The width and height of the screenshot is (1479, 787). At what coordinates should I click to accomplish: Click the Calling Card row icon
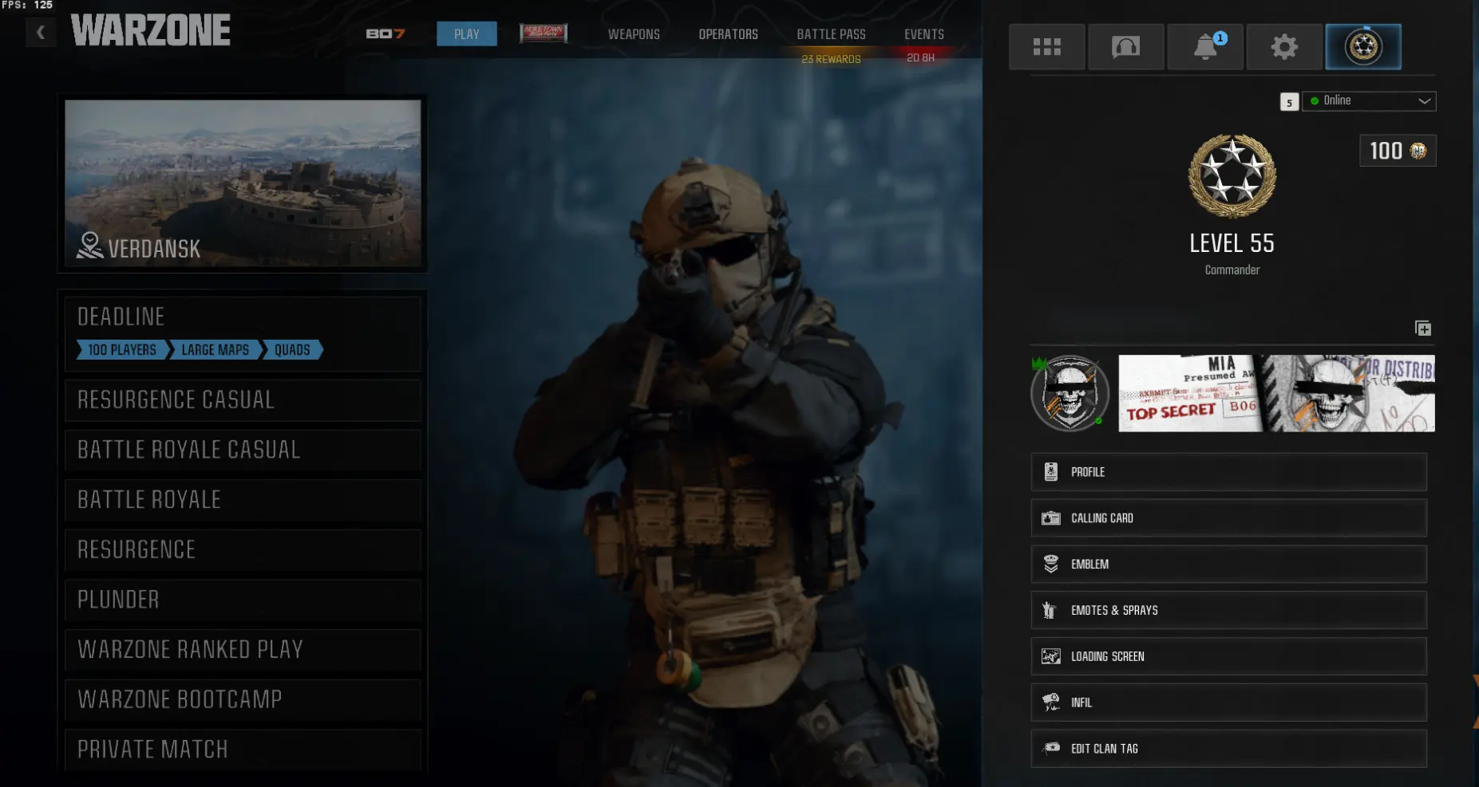[1051, 518]
